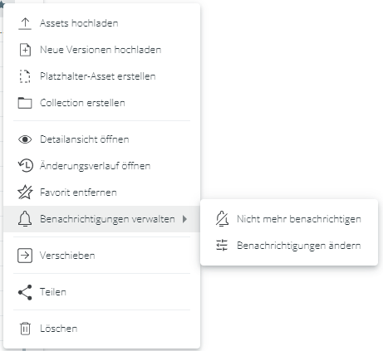This screenshot has height=351, width=383.
Task: Click the crossed star icon to unfavorite
Action: 25,193
